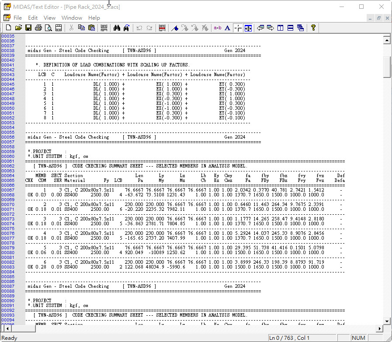Toggle a bookmark with the blue flag icon
This screenshot has height=342, width=392.
(175, 28)
